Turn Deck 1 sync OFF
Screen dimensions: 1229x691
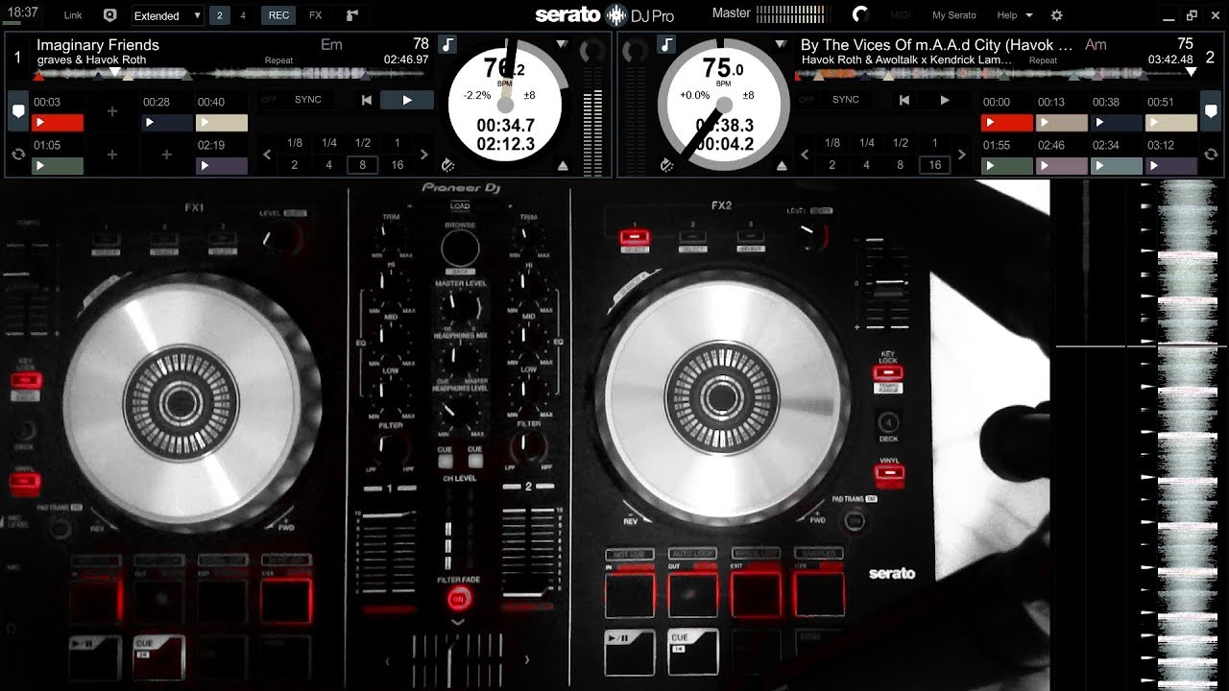click(x=269, y=100)
